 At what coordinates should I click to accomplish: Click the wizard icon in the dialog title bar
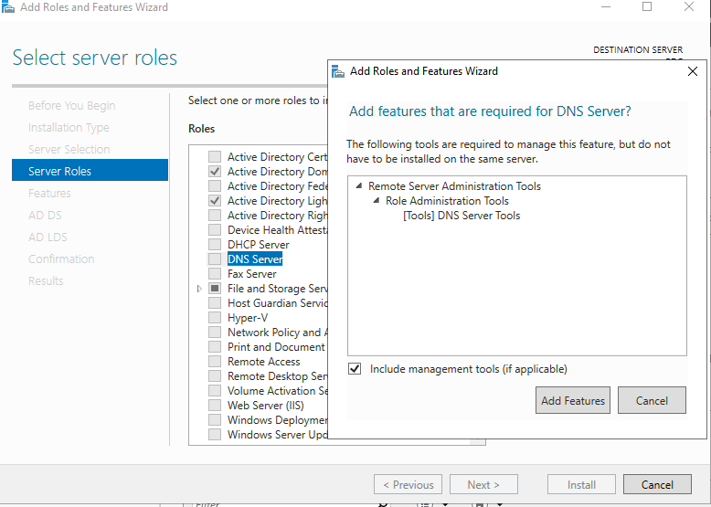pos(339,71)
